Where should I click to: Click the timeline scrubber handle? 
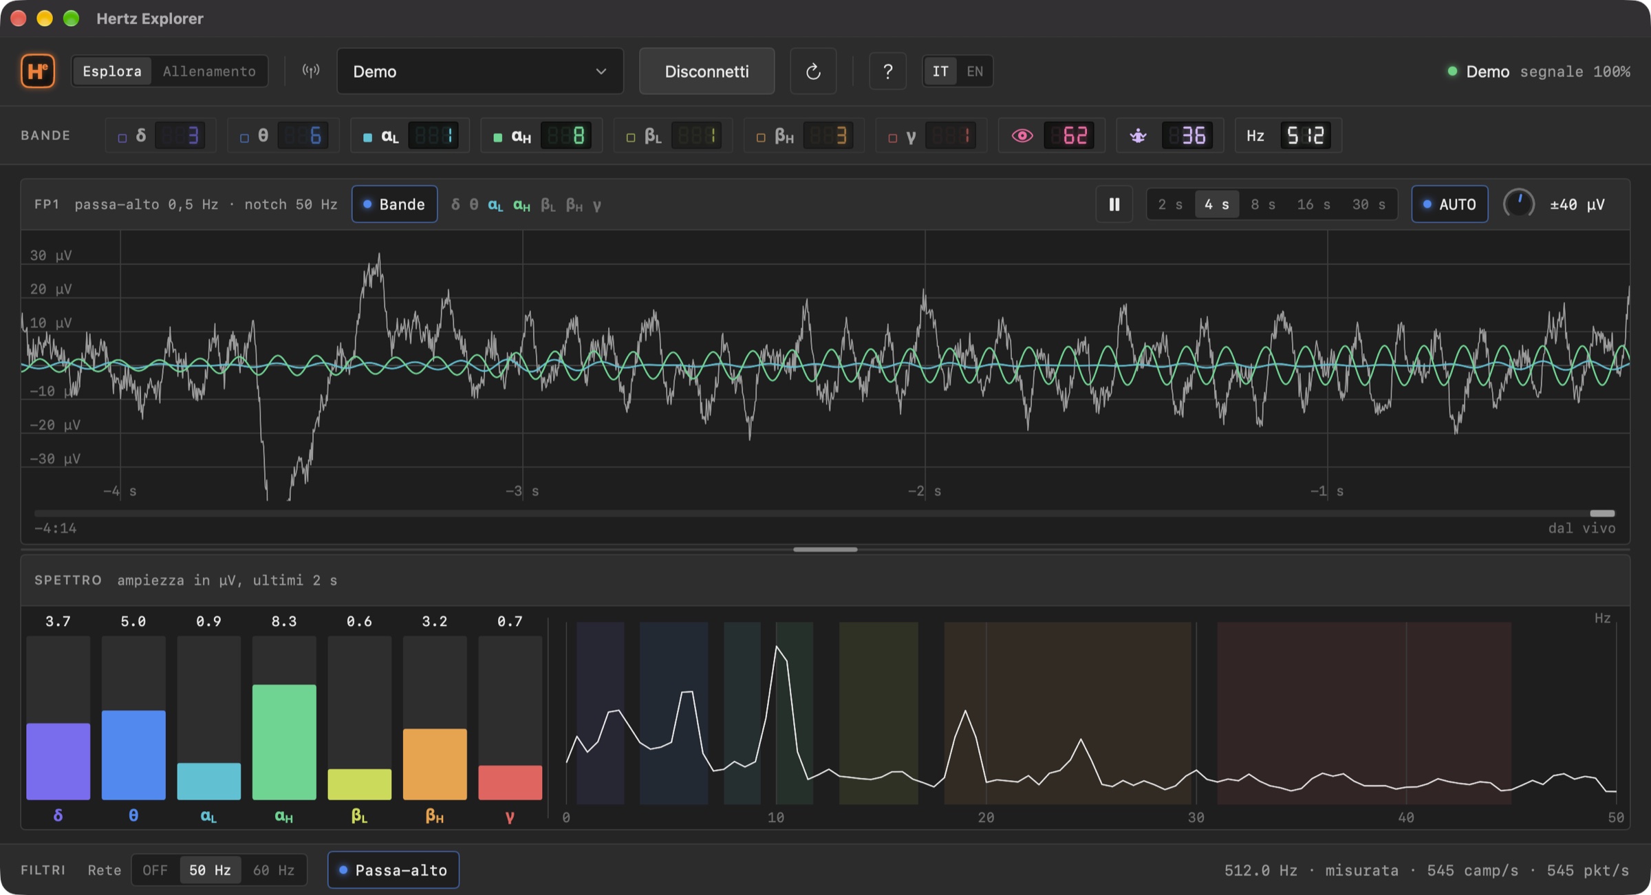[x=1602, y=513]
